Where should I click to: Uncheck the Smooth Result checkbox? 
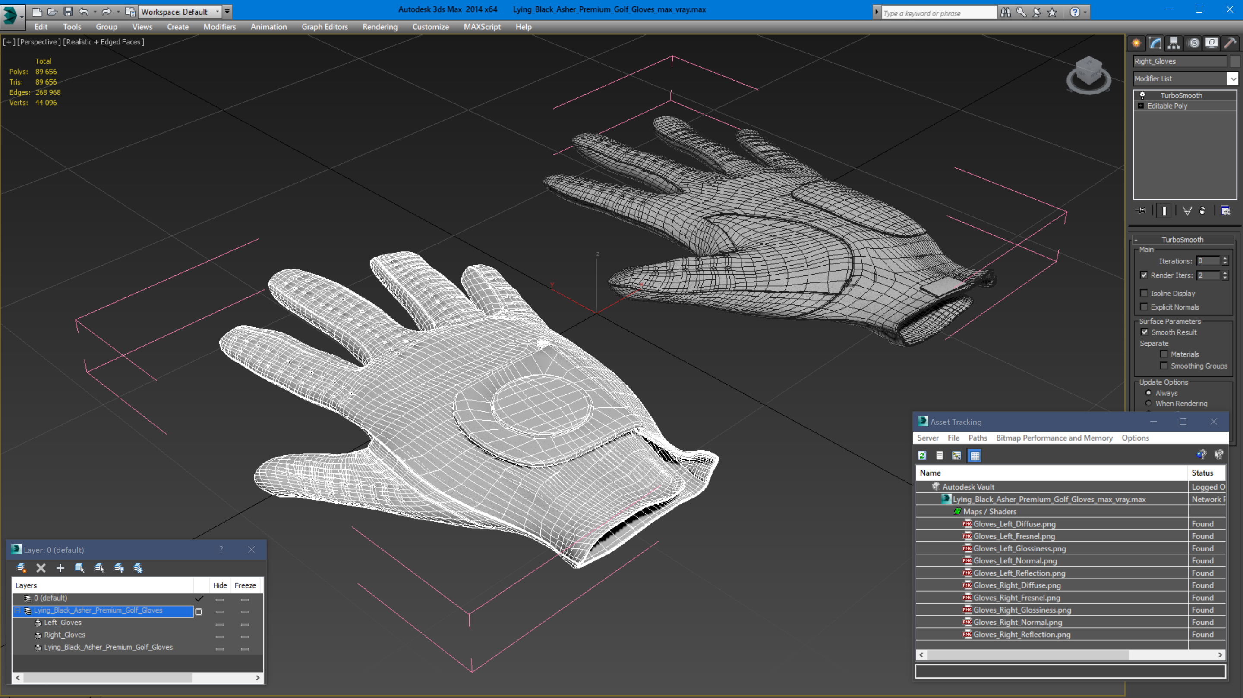[1145, 332]
